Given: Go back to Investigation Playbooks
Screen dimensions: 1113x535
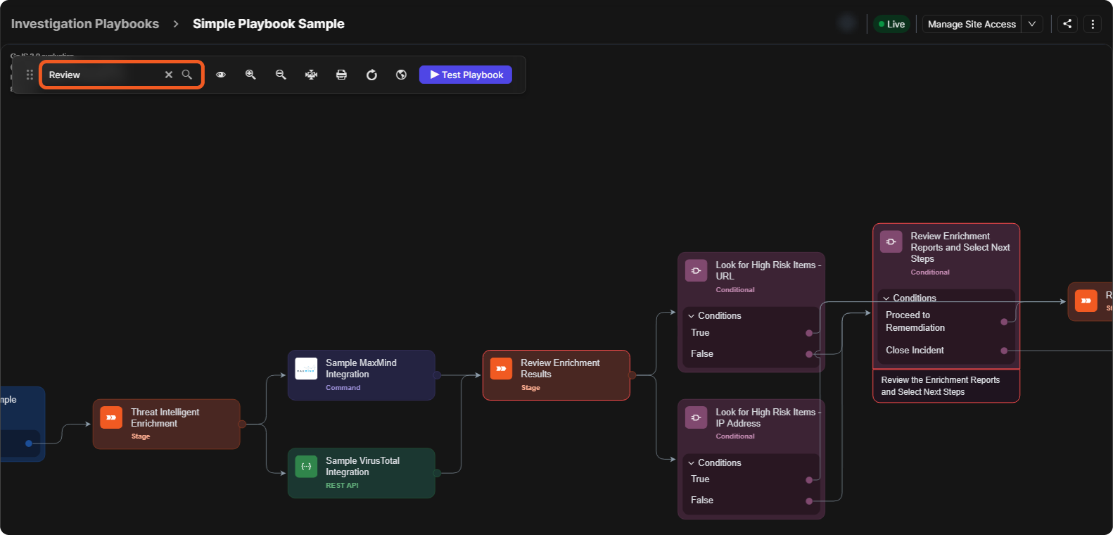Looking at the screenshot, I should (85, 24).
